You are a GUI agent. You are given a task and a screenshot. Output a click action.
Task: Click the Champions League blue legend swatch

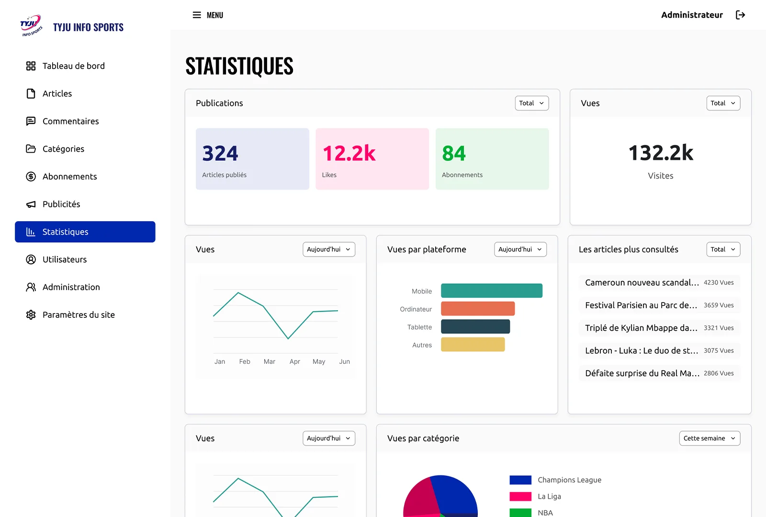[520, 480]
